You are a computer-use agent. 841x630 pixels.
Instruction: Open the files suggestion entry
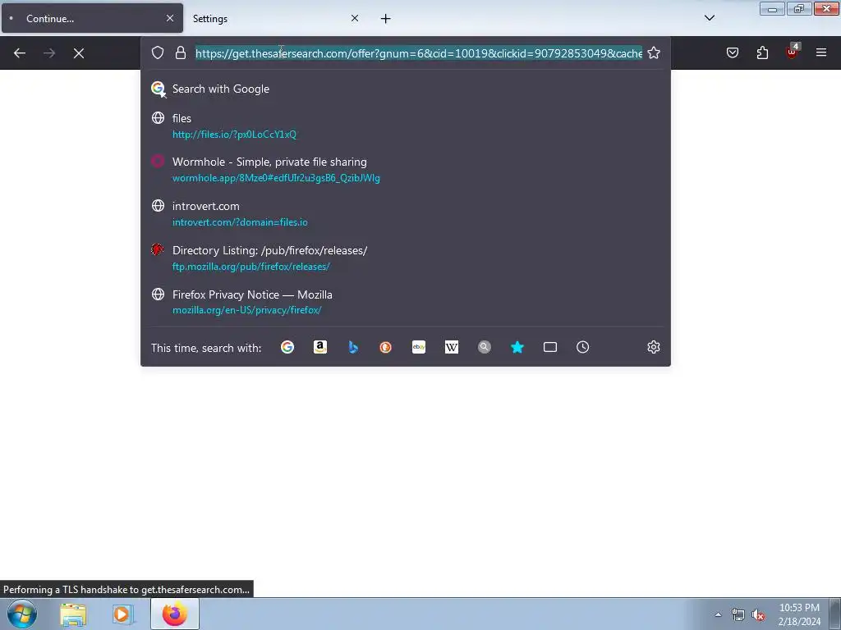click(x=406, y=126)
